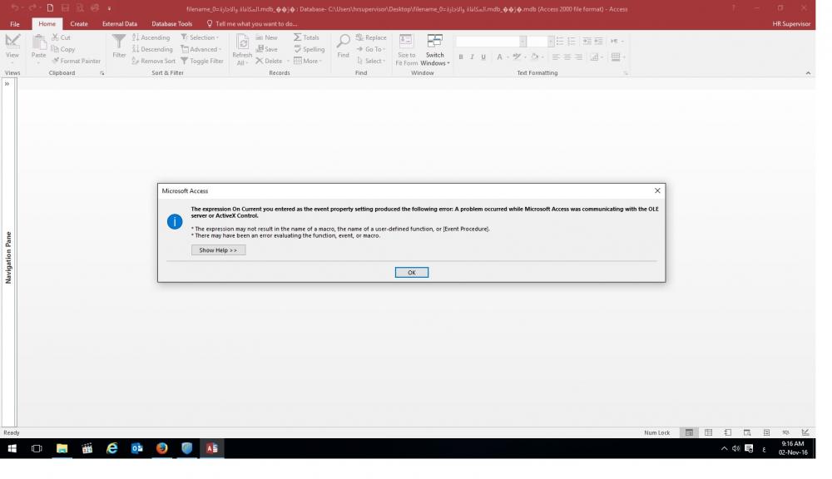Click the Delete record icon
This screenshot has width=832, height=479.
click(x=260, y=61)
